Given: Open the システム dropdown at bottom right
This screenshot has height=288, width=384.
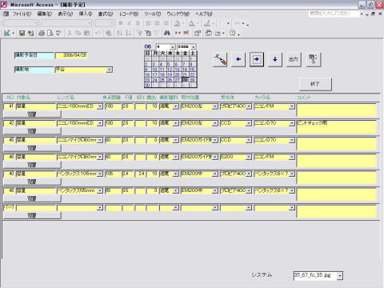Looking at the screenshot, I should pyautogui.click(x=340, y=276).
